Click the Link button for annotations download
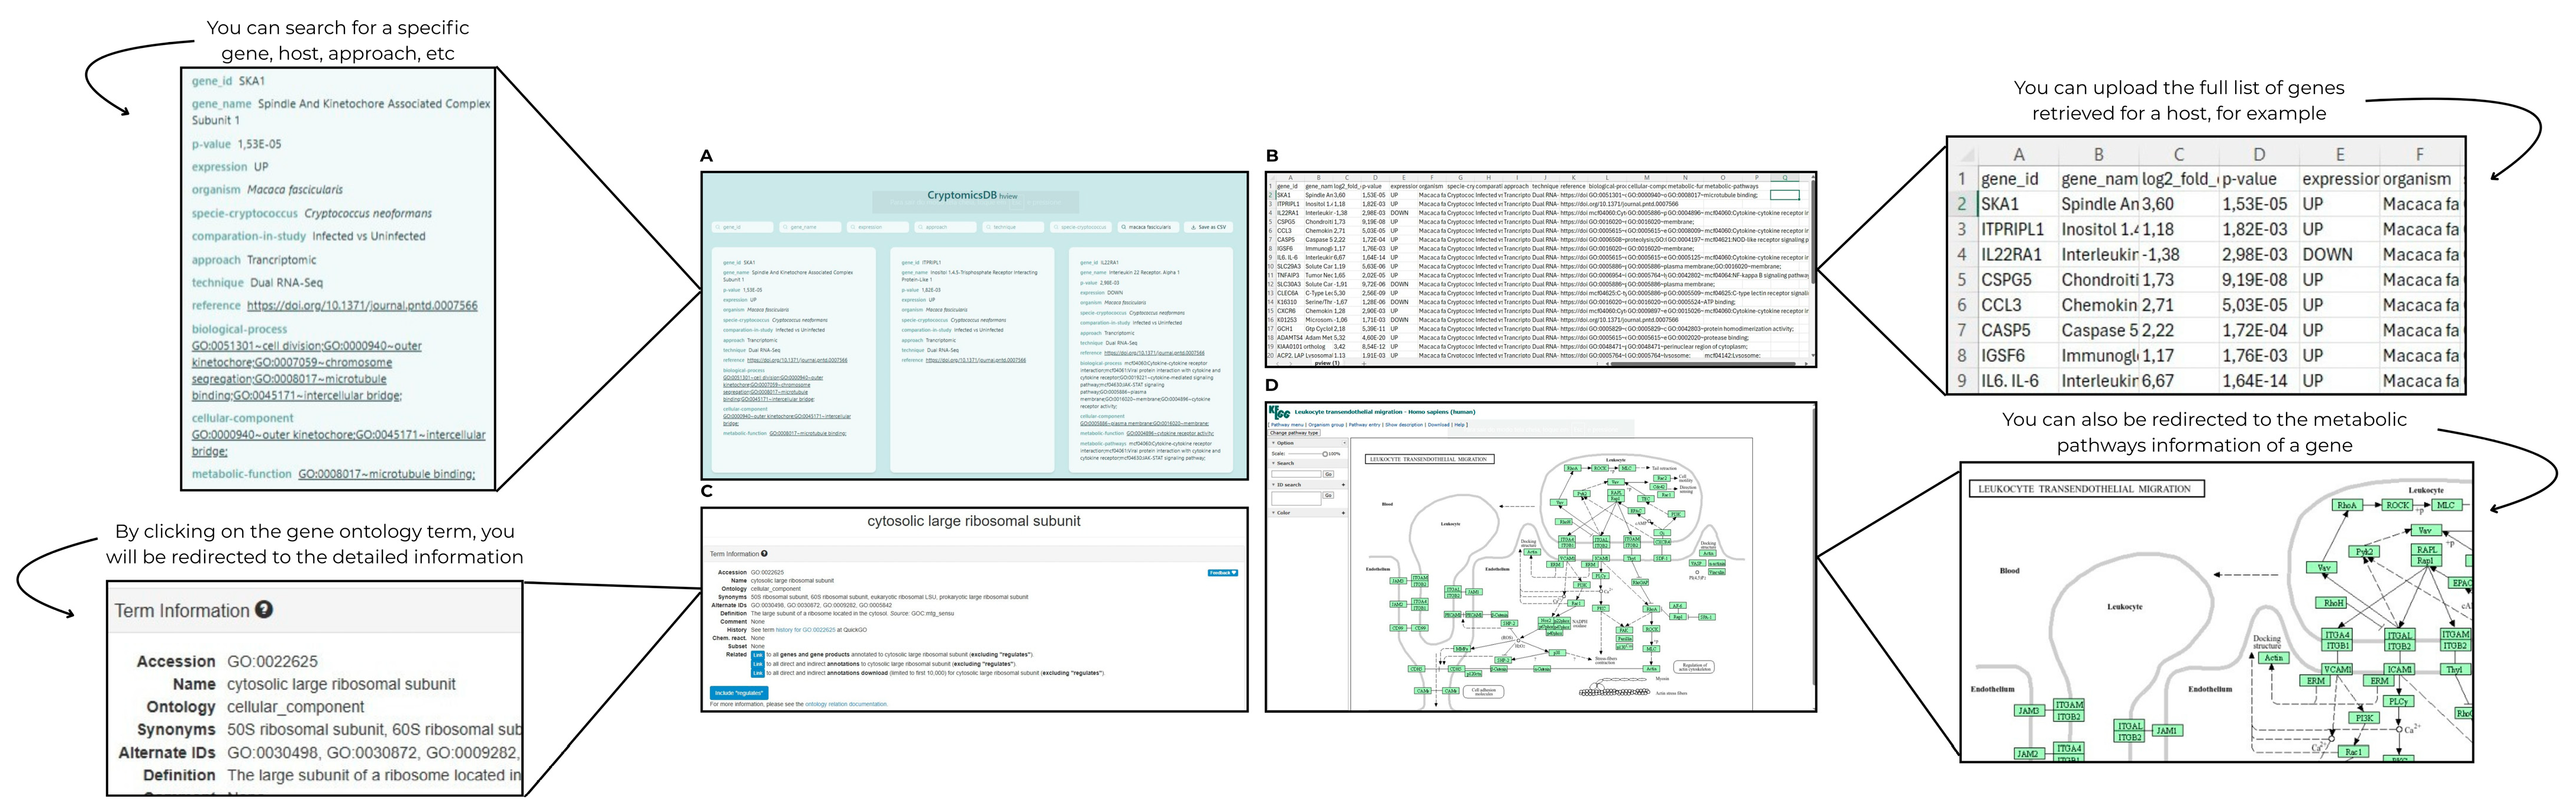 758,673
